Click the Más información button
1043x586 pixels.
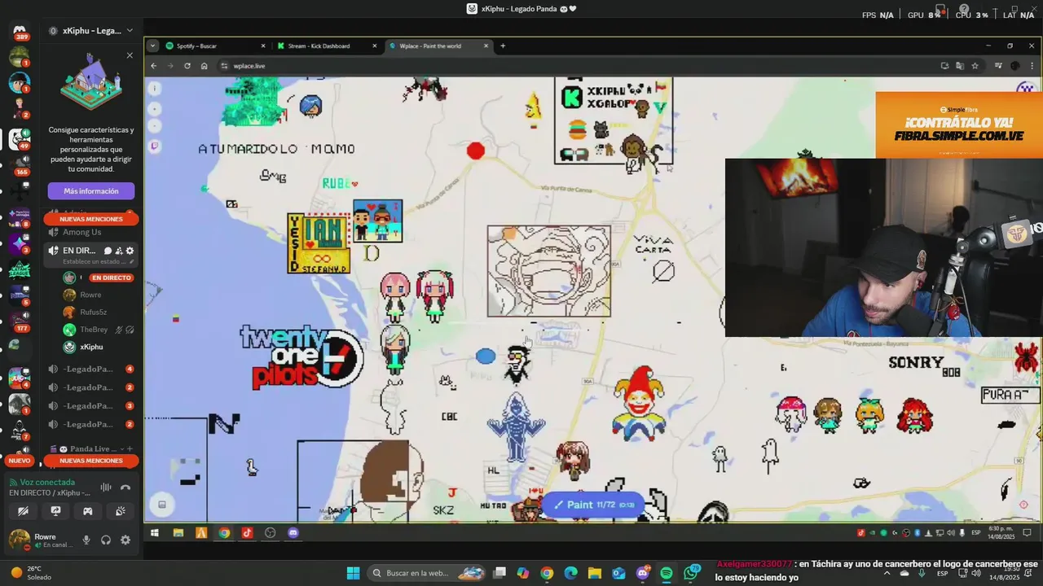pos(91,191)
